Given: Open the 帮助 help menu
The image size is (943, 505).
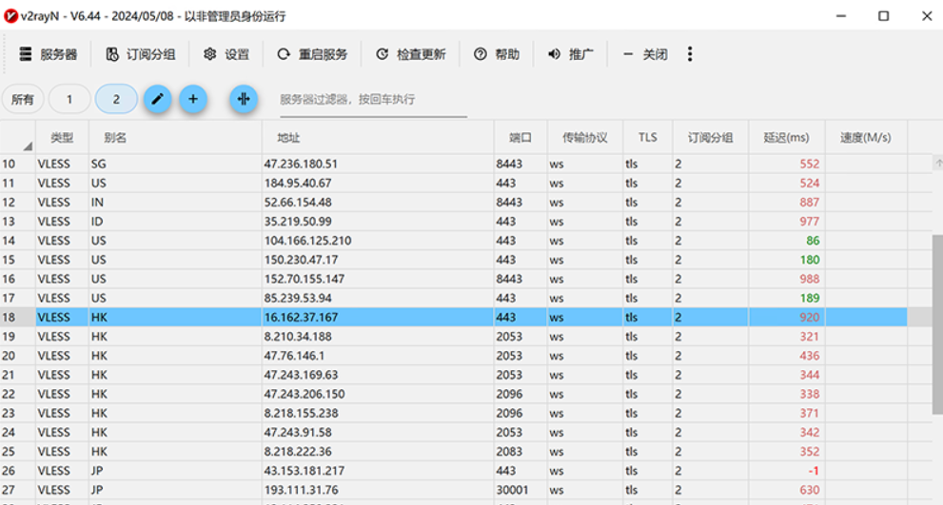Looking at the screenshot, I should coord(497,54).
